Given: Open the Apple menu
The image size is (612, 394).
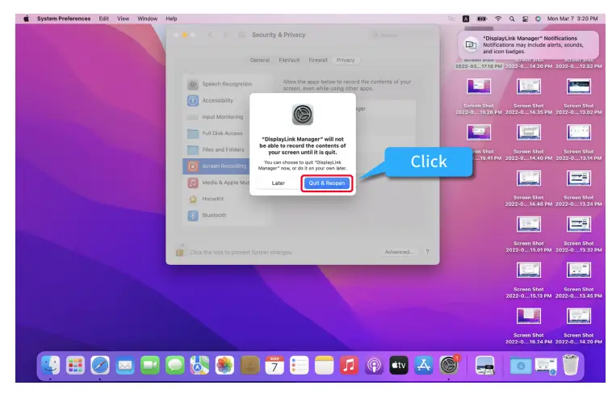Looking at the screenshot, I should (26, 19).
